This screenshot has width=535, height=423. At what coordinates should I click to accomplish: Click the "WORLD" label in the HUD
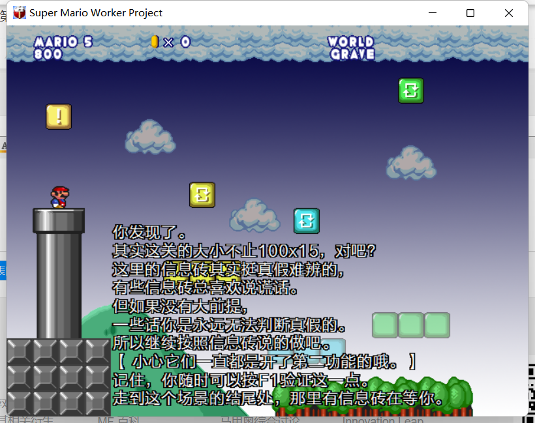[x=351, y=42]
